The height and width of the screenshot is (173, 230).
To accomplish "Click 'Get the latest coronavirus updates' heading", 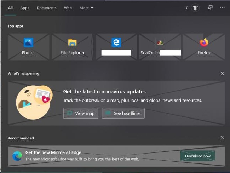I will pyautogui.click(x=104, y=92).
